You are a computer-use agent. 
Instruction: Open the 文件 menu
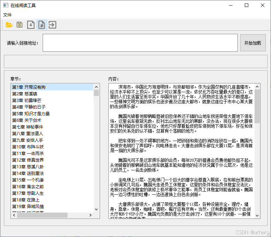pos(7,15)
